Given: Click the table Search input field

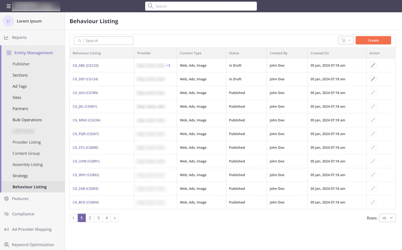Looking at the screenshot, I should click(x=104, y=41).
